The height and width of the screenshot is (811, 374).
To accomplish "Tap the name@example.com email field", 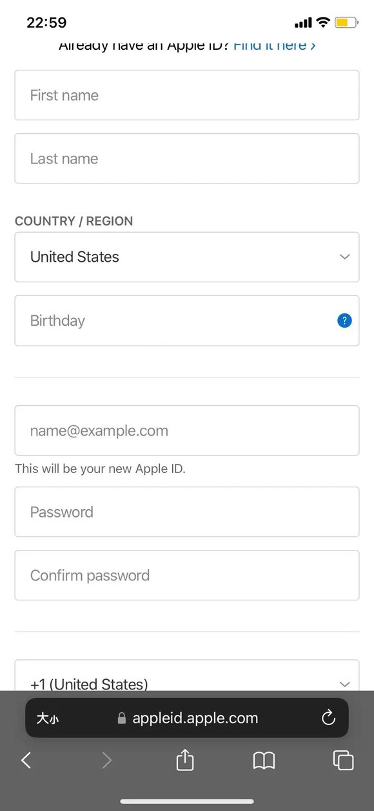I will click(187, 430).
